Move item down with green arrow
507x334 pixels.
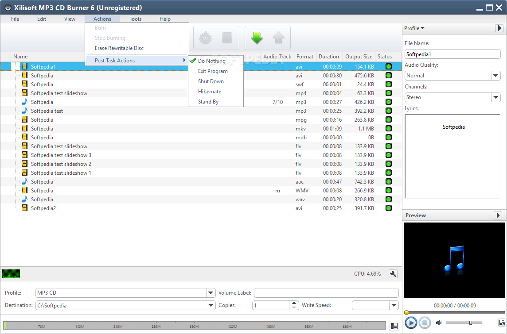pyautogui.click(x=257, y=38)
